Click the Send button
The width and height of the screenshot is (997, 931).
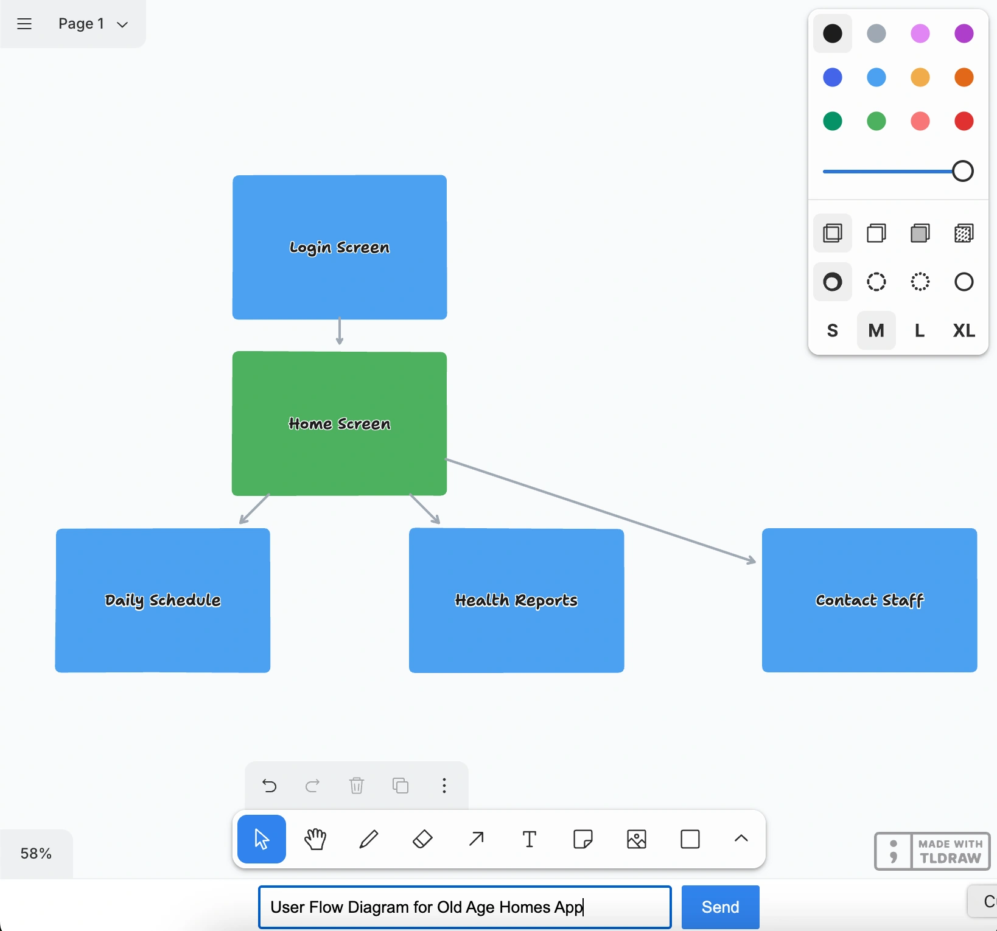[x=721, y=907]
